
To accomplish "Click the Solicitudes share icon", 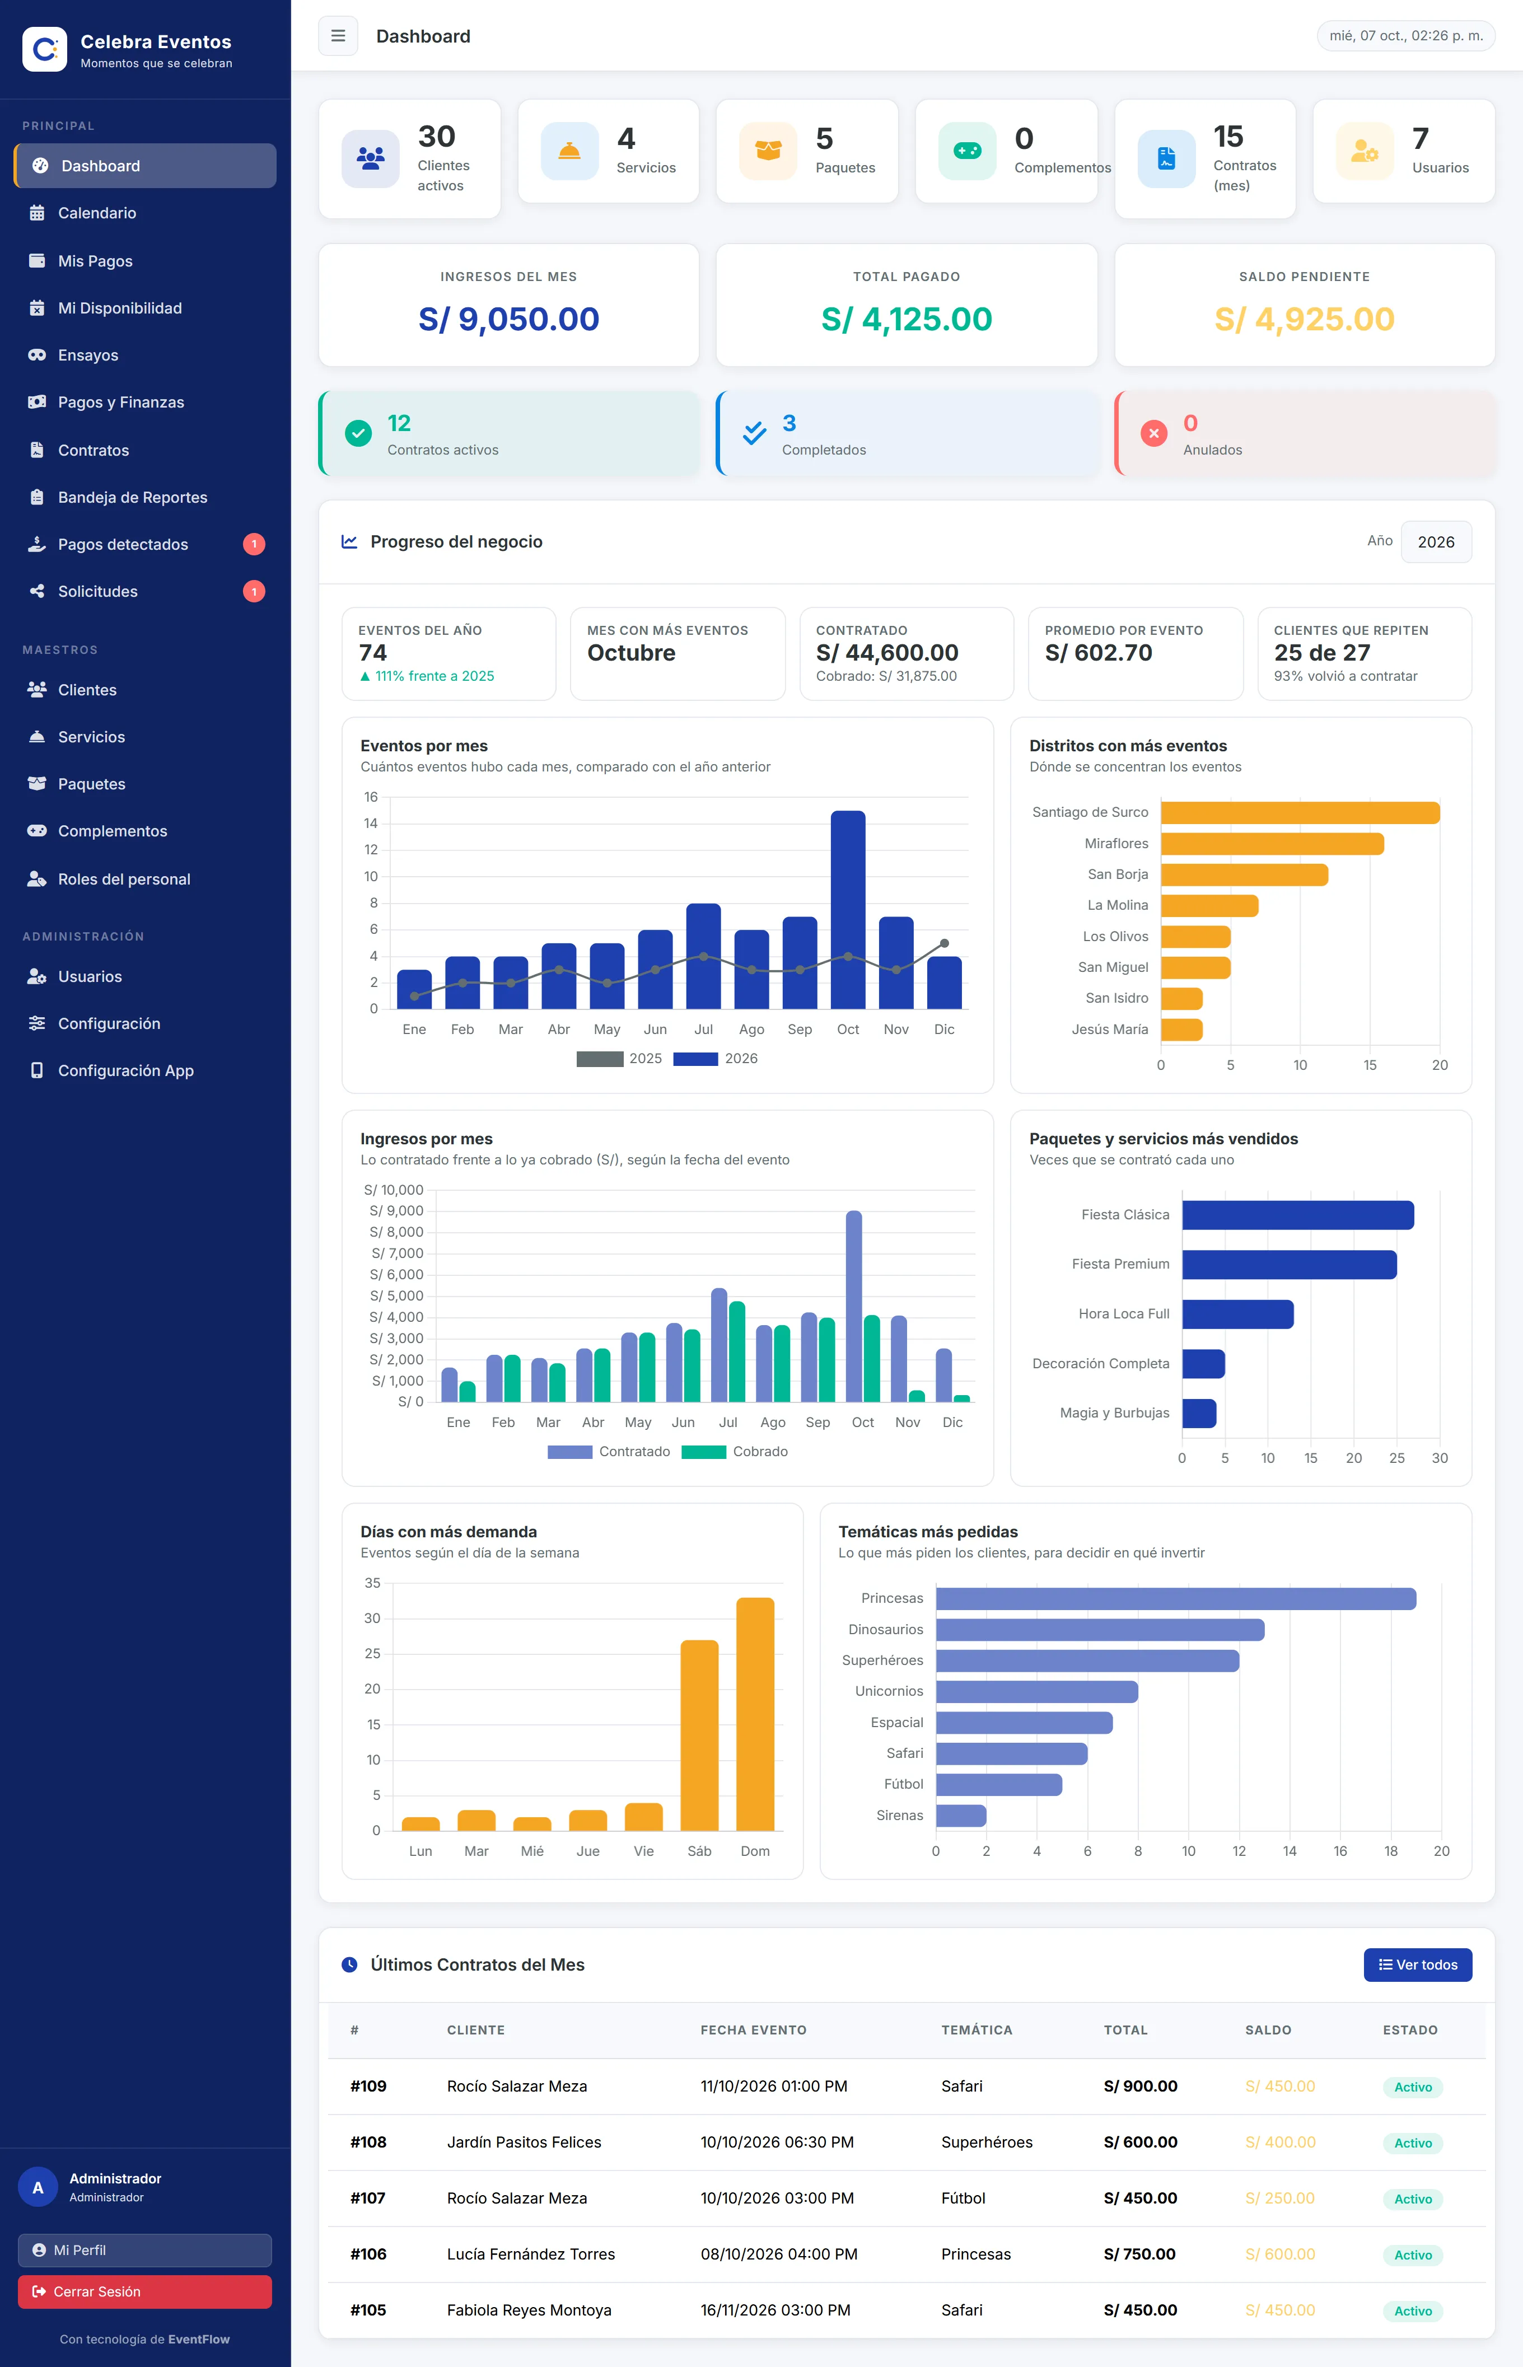I will [x=36, y=591].
